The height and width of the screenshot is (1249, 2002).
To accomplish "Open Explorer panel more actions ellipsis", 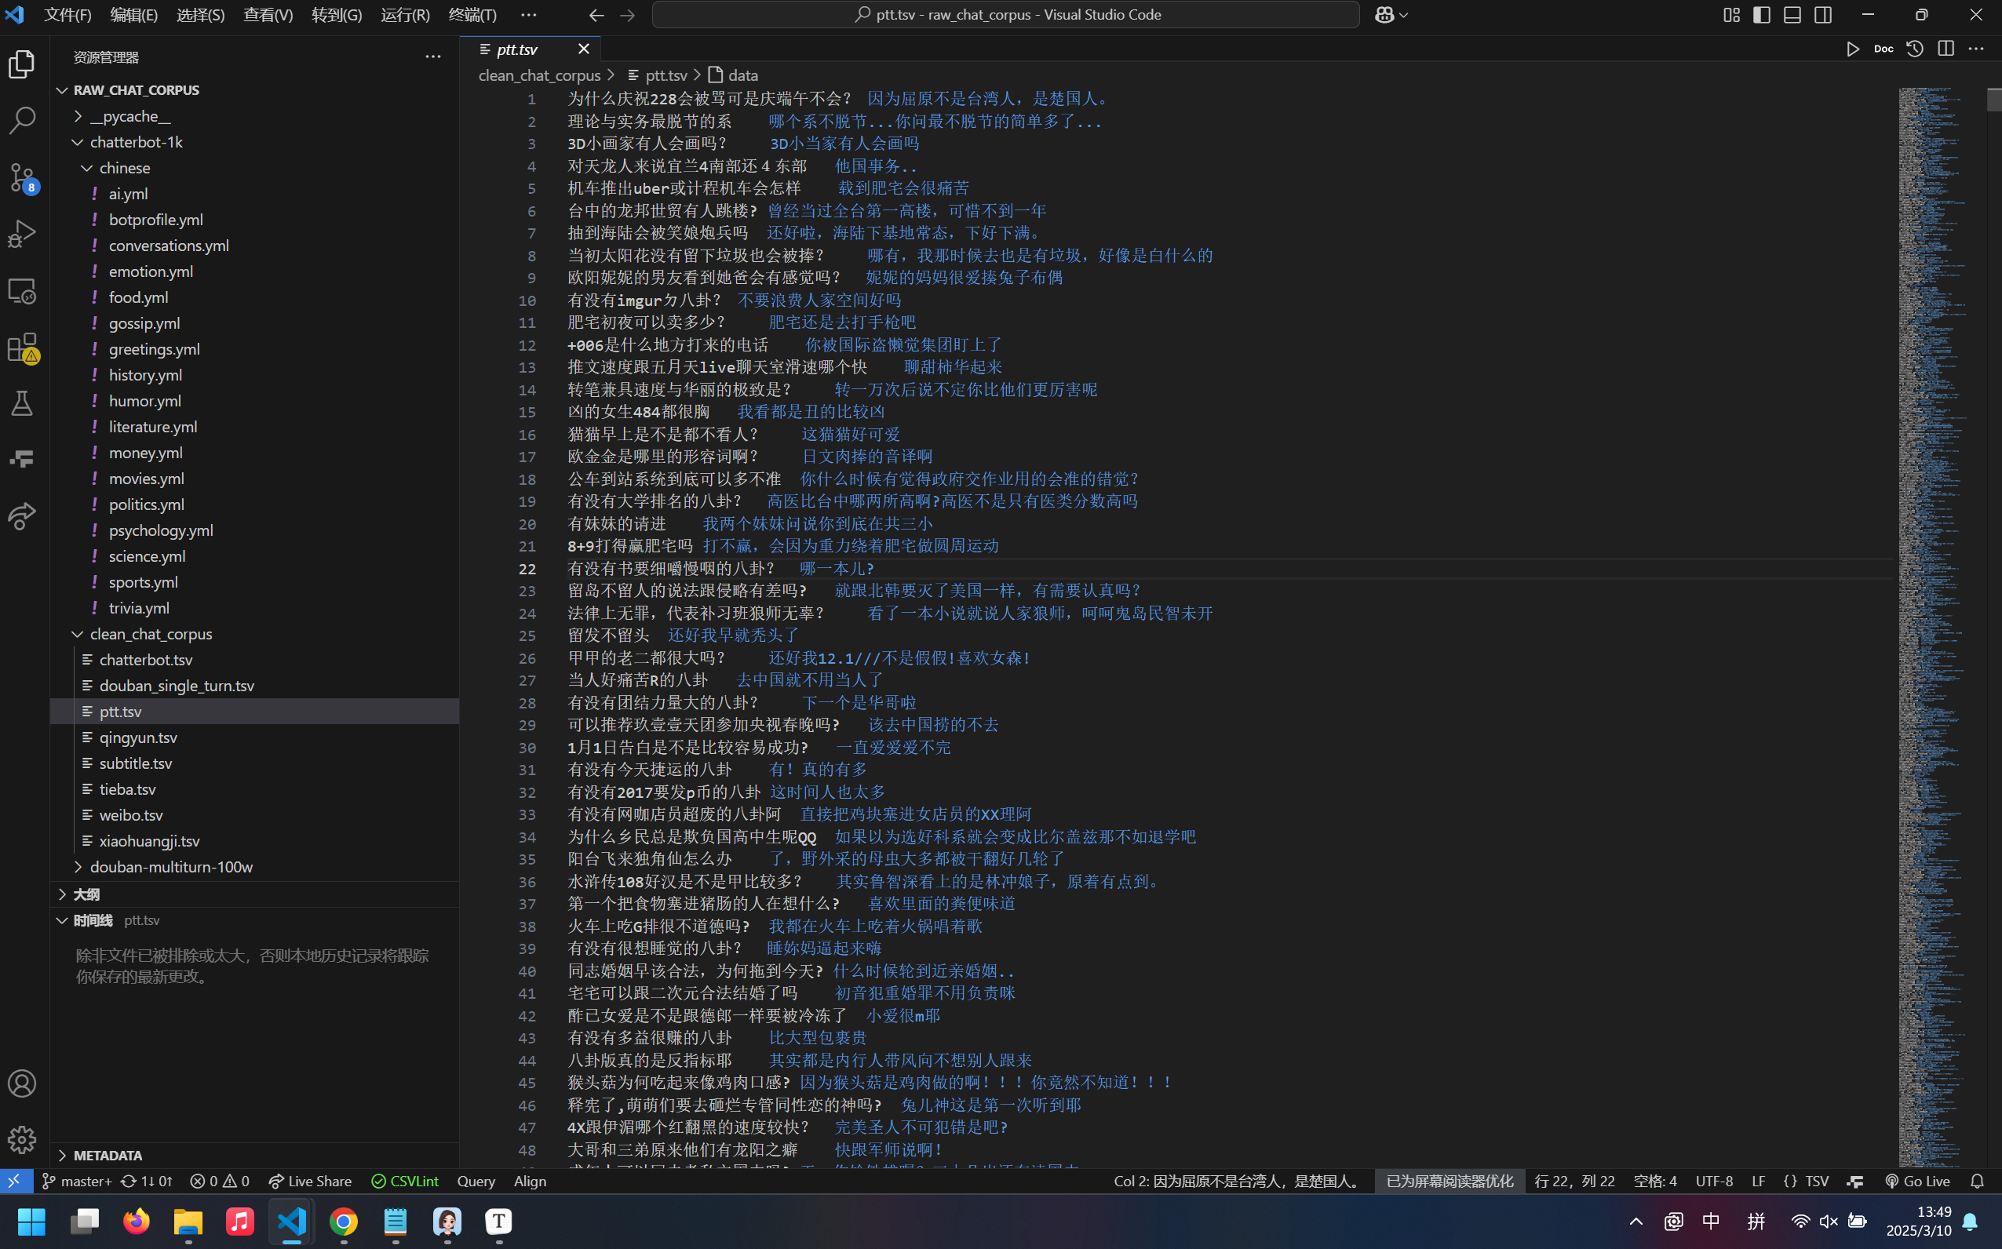I will point(433,57).
